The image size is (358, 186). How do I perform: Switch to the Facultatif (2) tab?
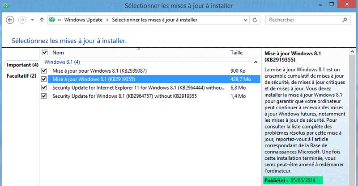(21, 76)
